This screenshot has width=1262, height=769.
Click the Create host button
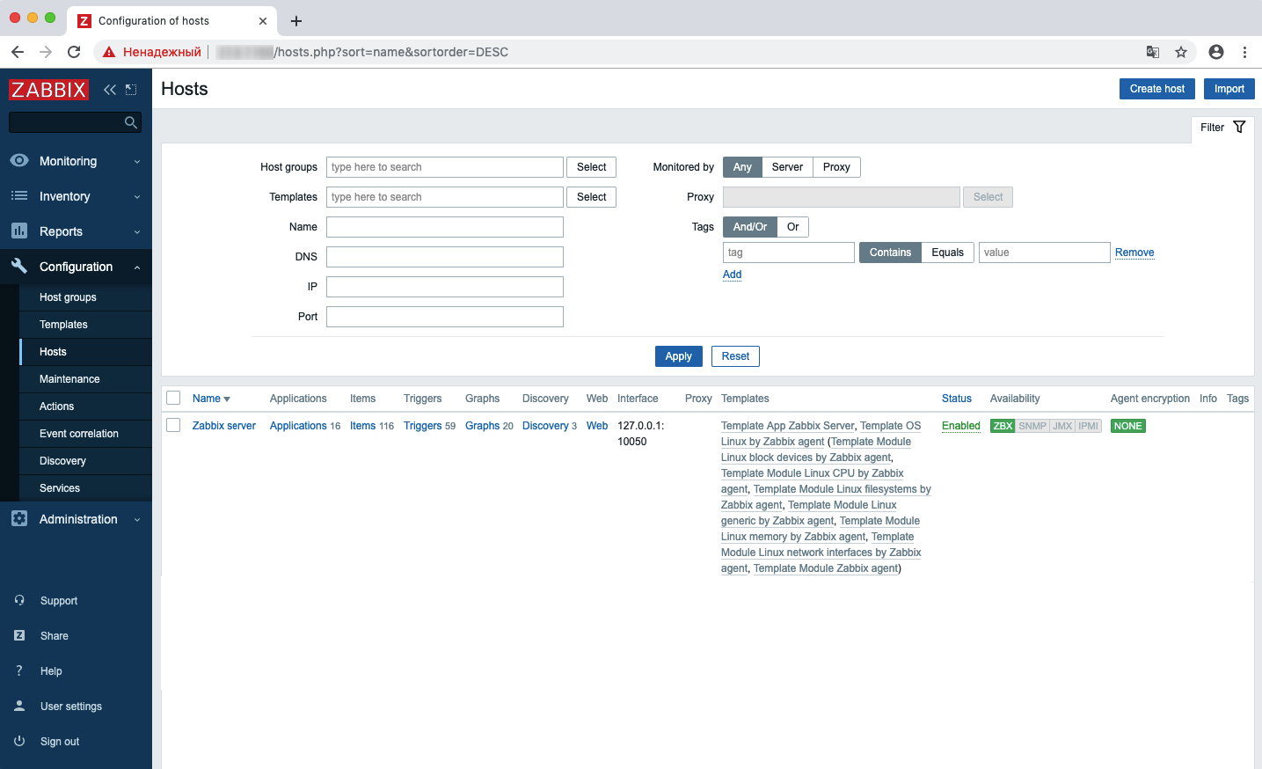coord(1156,89)
